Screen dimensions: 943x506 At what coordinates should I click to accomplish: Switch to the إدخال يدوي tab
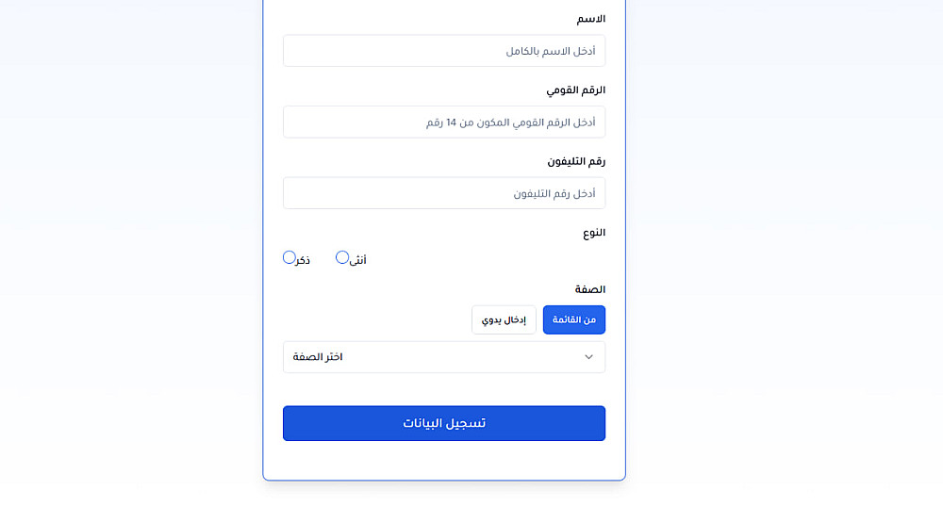[x=504, y=320]
